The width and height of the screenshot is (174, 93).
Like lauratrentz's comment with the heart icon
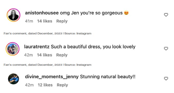(x=166, y=48)
